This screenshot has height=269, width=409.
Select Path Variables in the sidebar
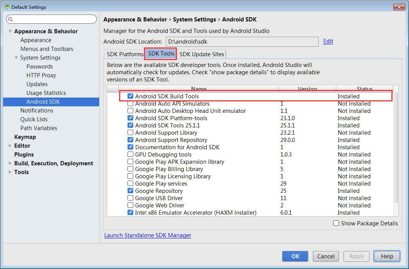(39, 128)
